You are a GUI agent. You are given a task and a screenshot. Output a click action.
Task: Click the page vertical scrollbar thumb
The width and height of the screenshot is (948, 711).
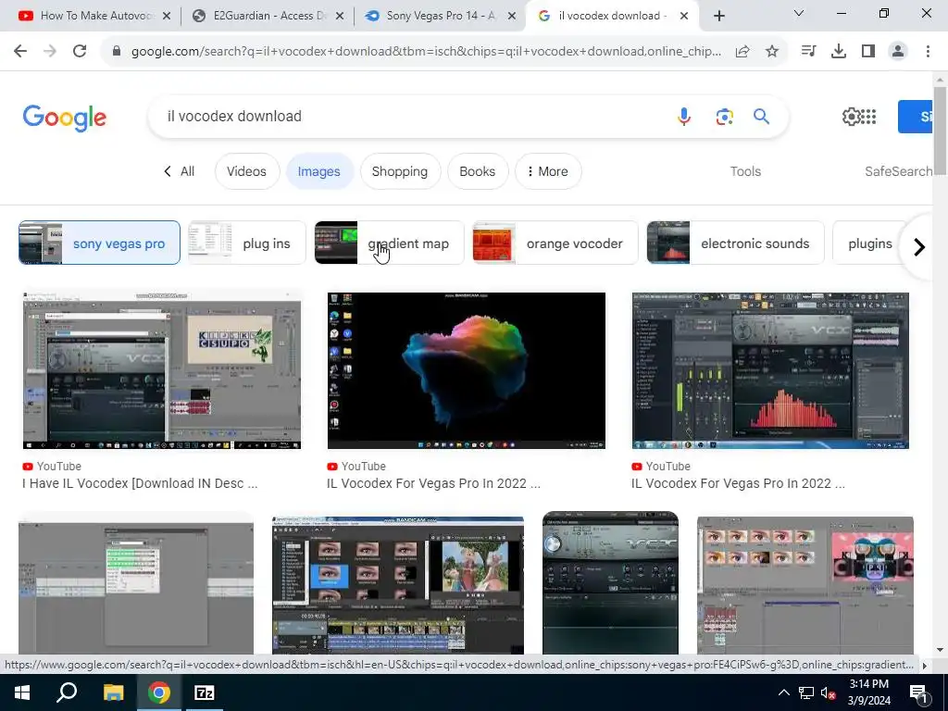pyautogui.click(x=940, y=131)
